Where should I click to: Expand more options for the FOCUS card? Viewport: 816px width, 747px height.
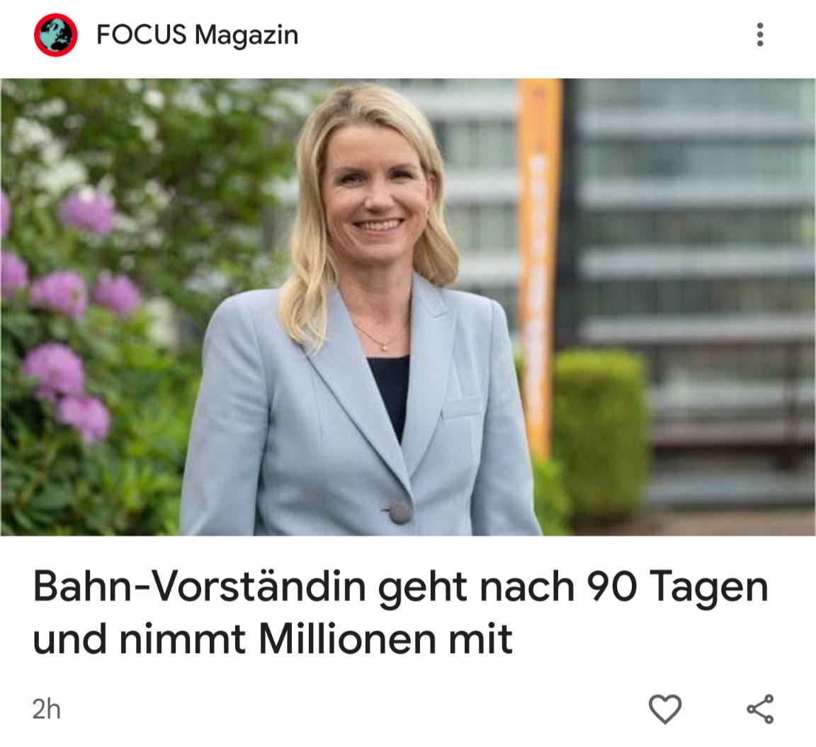coord(760,35)
